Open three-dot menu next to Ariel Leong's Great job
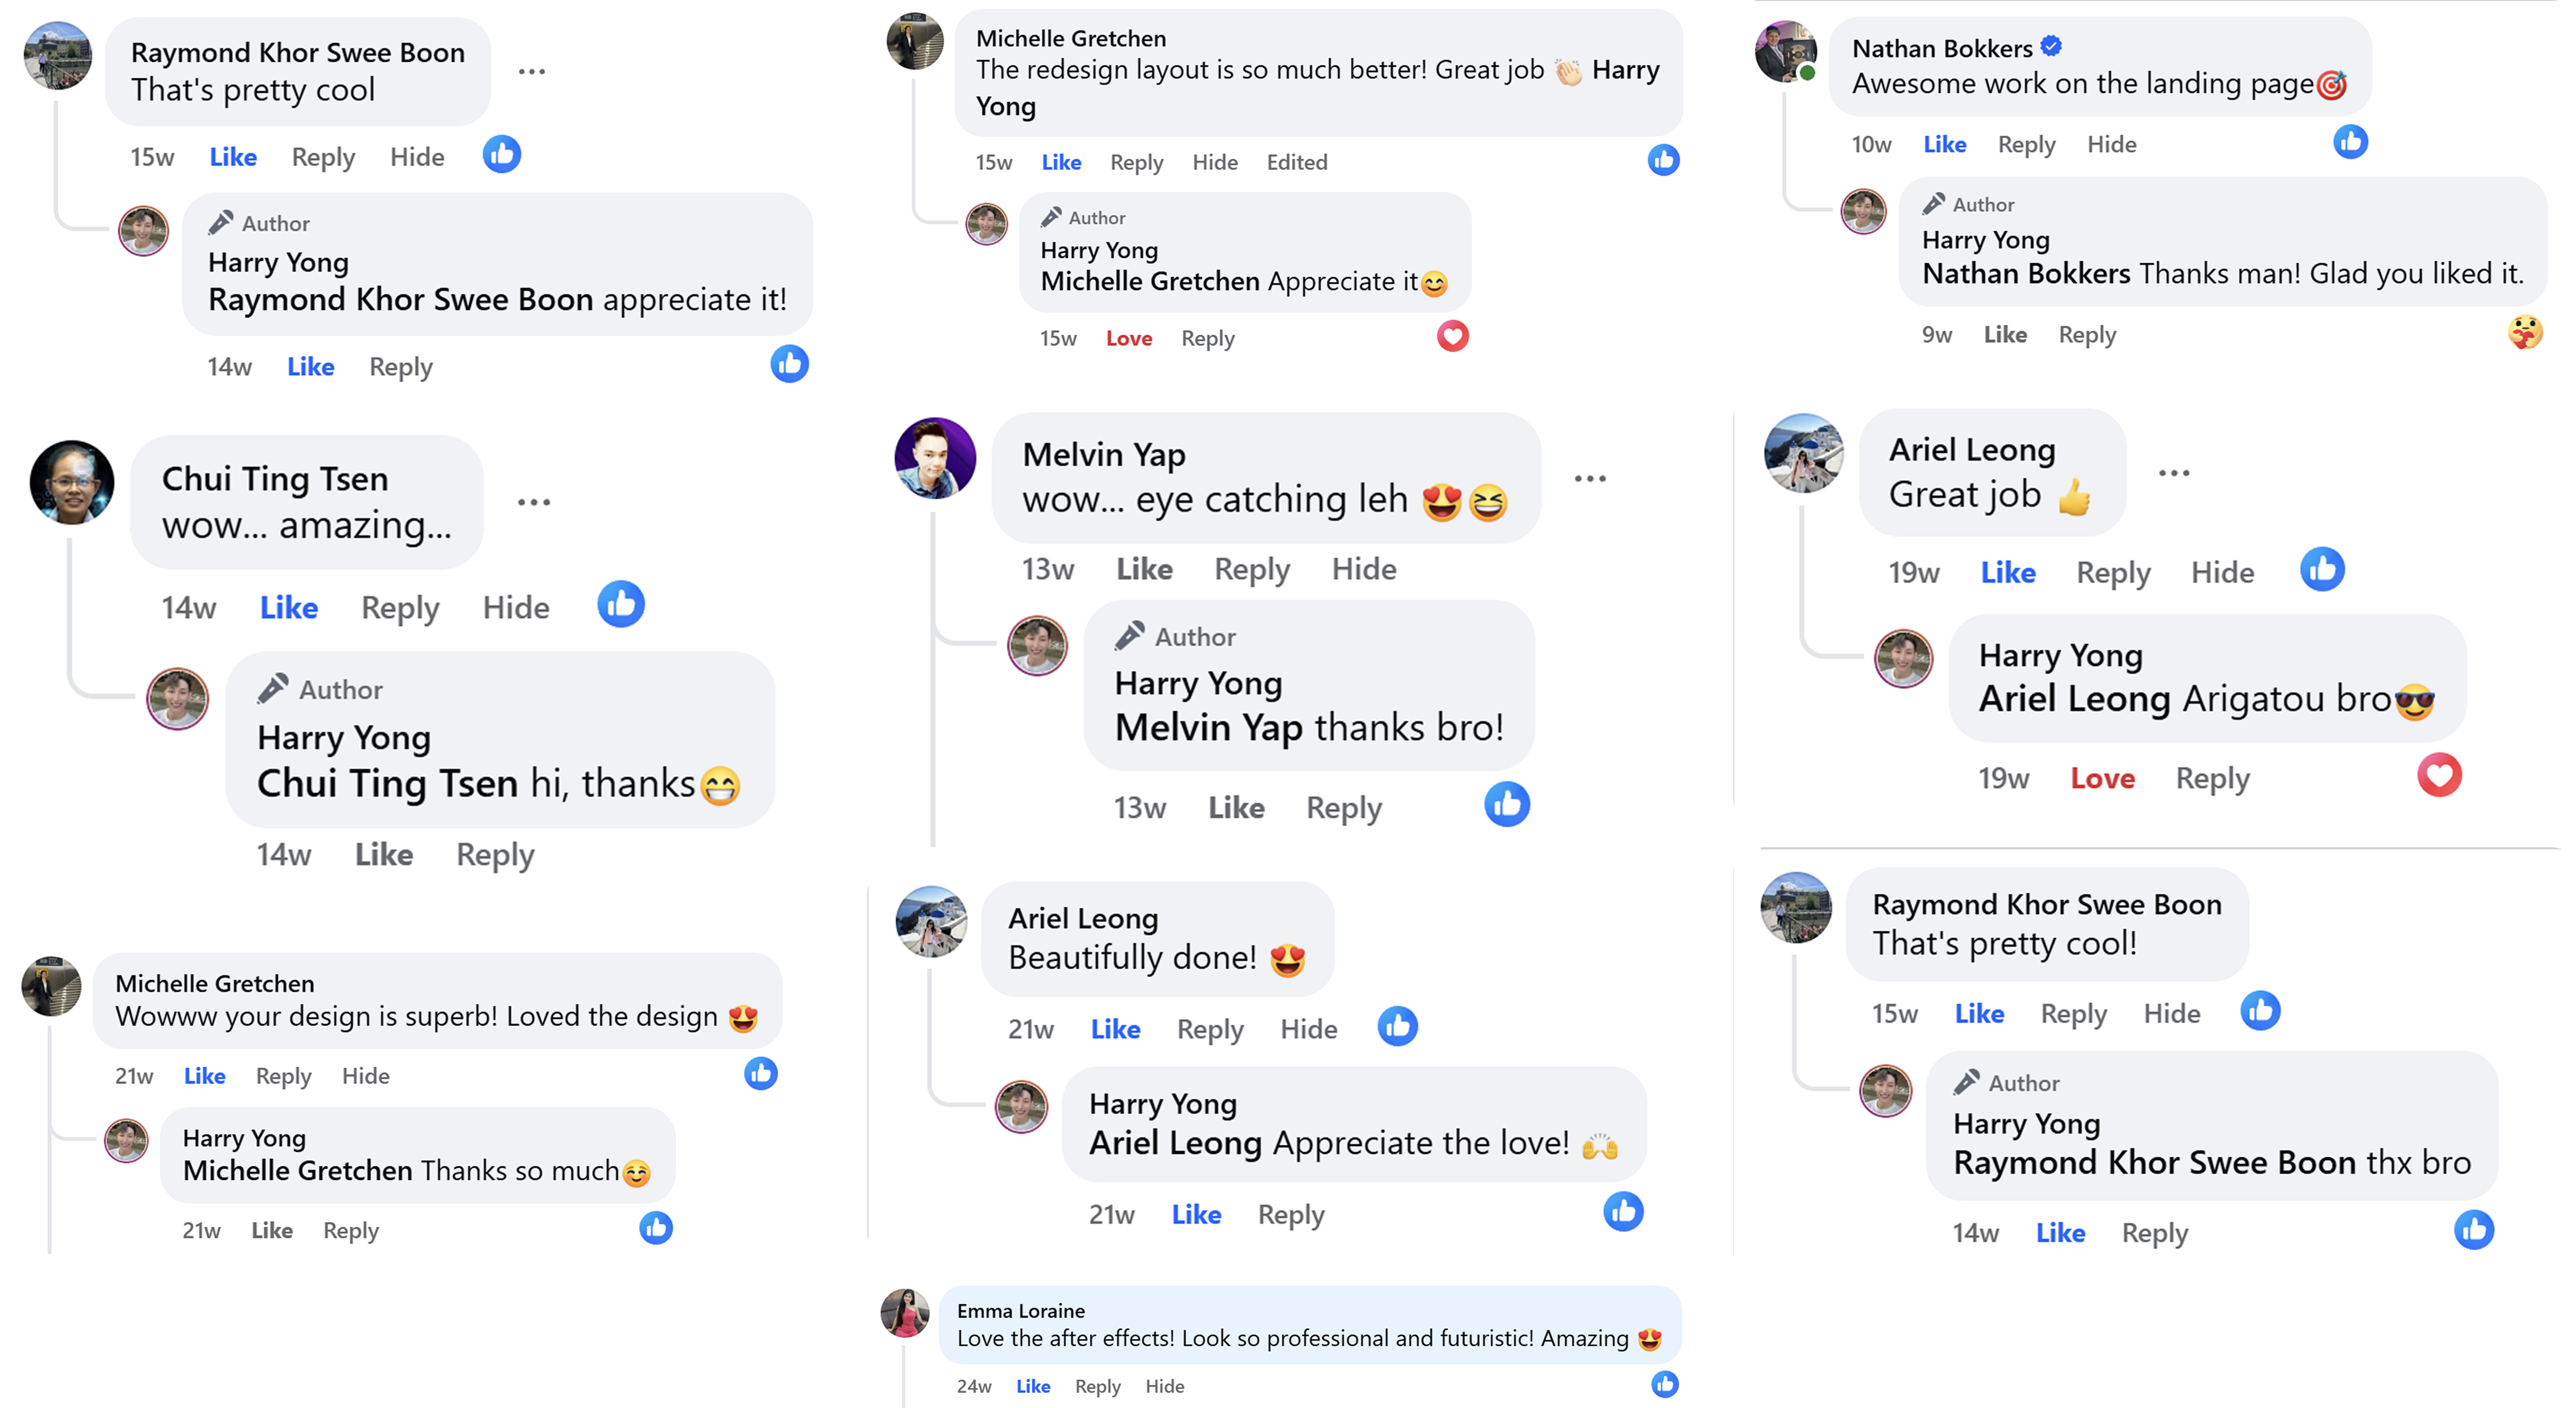2576x1408 pixels. point(2174,473)
